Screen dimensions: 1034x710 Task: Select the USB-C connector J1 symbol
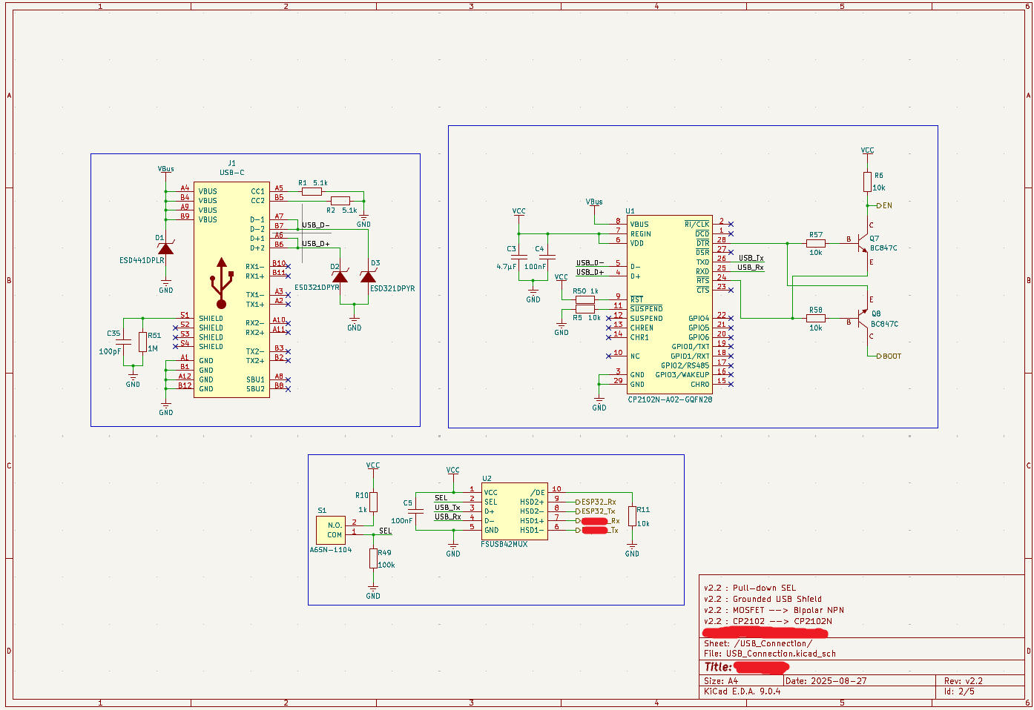pyautogui.click(x=231, y=290)
